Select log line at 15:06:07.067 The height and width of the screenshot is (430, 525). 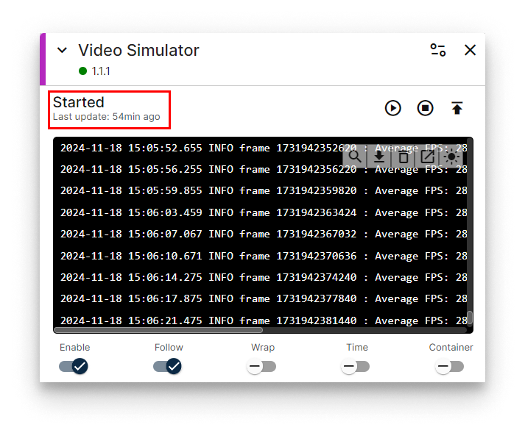click(264, 234)
